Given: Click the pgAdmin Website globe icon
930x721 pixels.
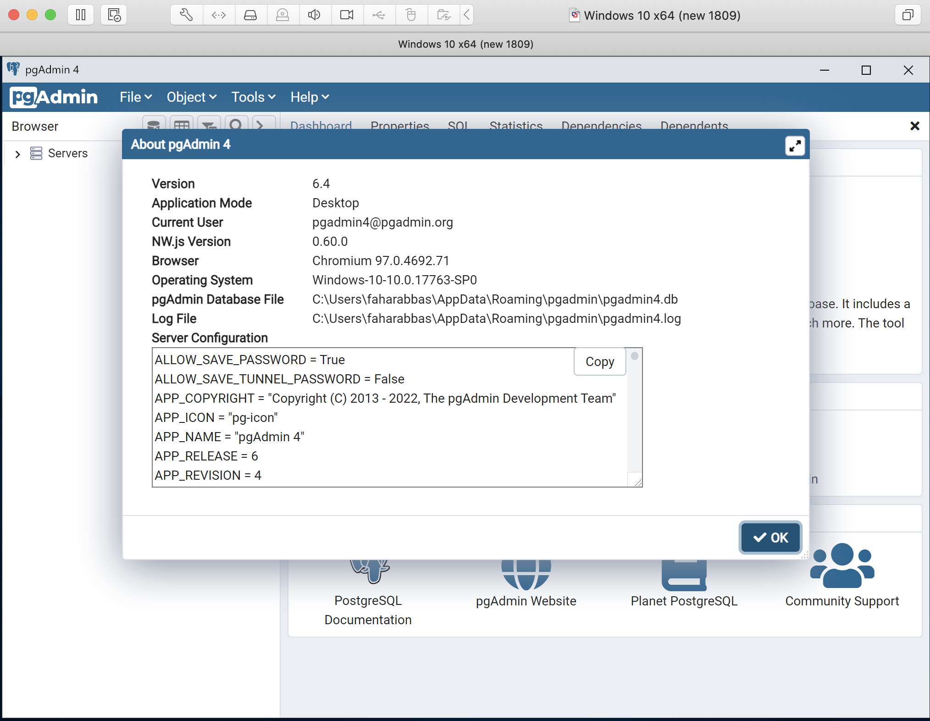Looking at the screenshot, I should point(526,575).
